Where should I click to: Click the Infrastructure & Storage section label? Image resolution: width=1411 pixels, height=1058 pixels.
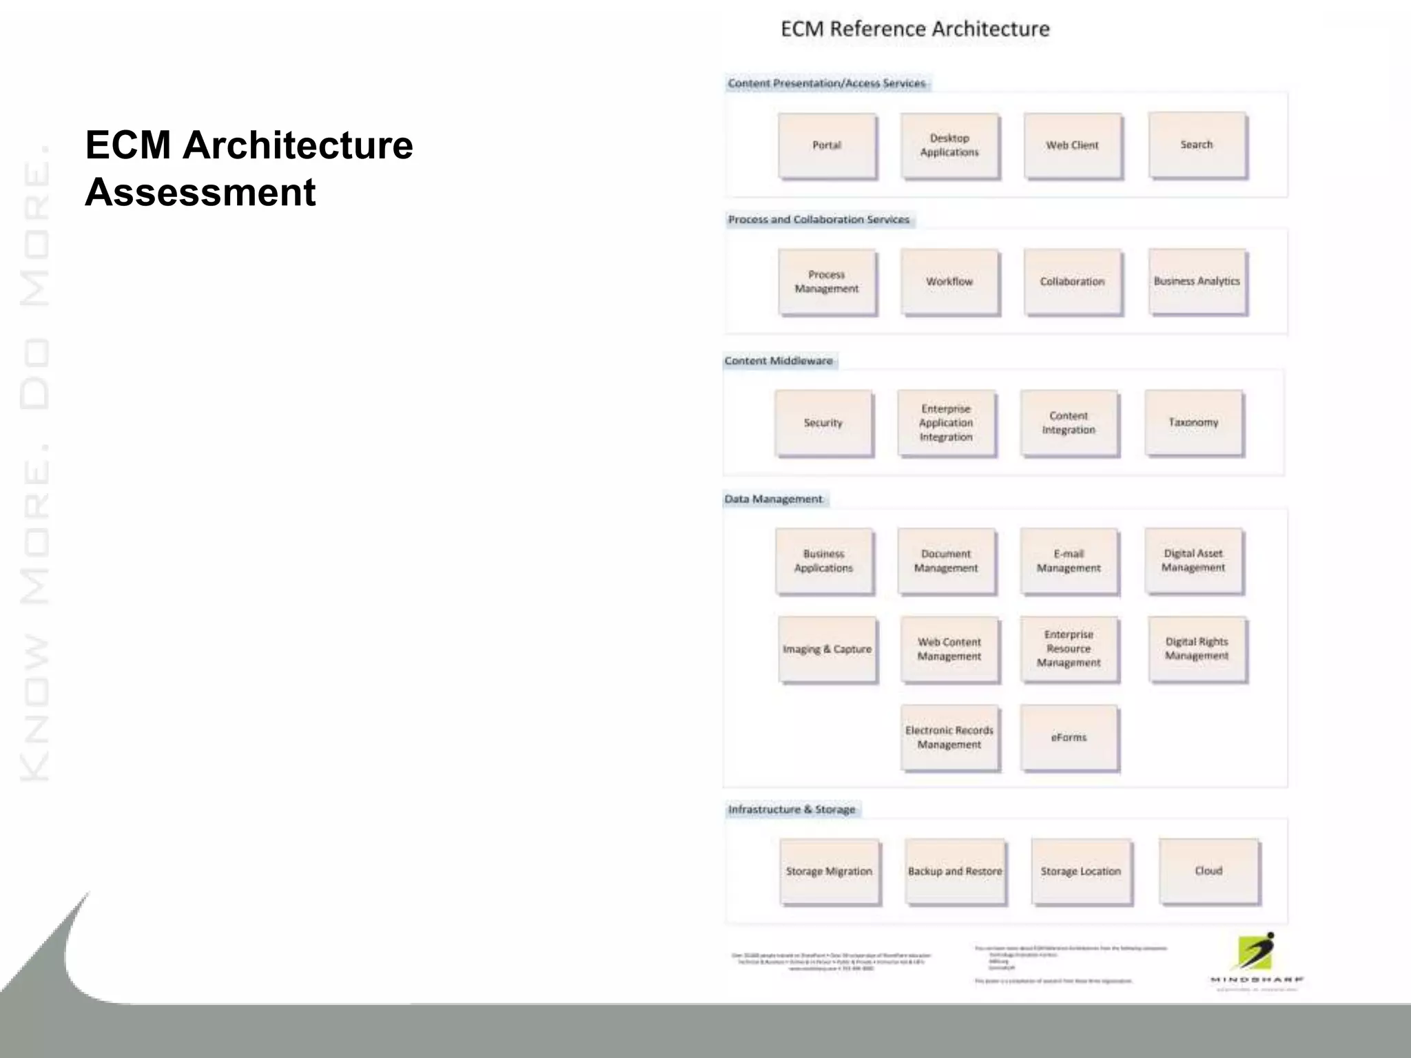792,809
